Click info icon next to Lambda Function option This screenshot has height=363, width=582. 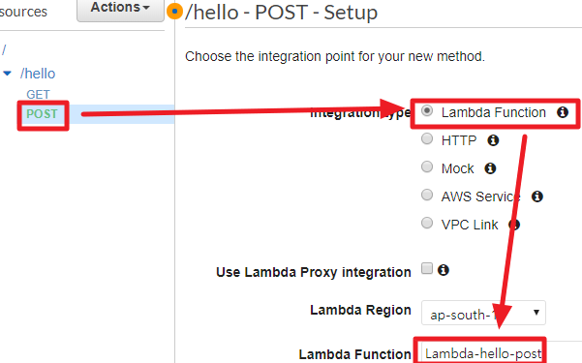563,112
